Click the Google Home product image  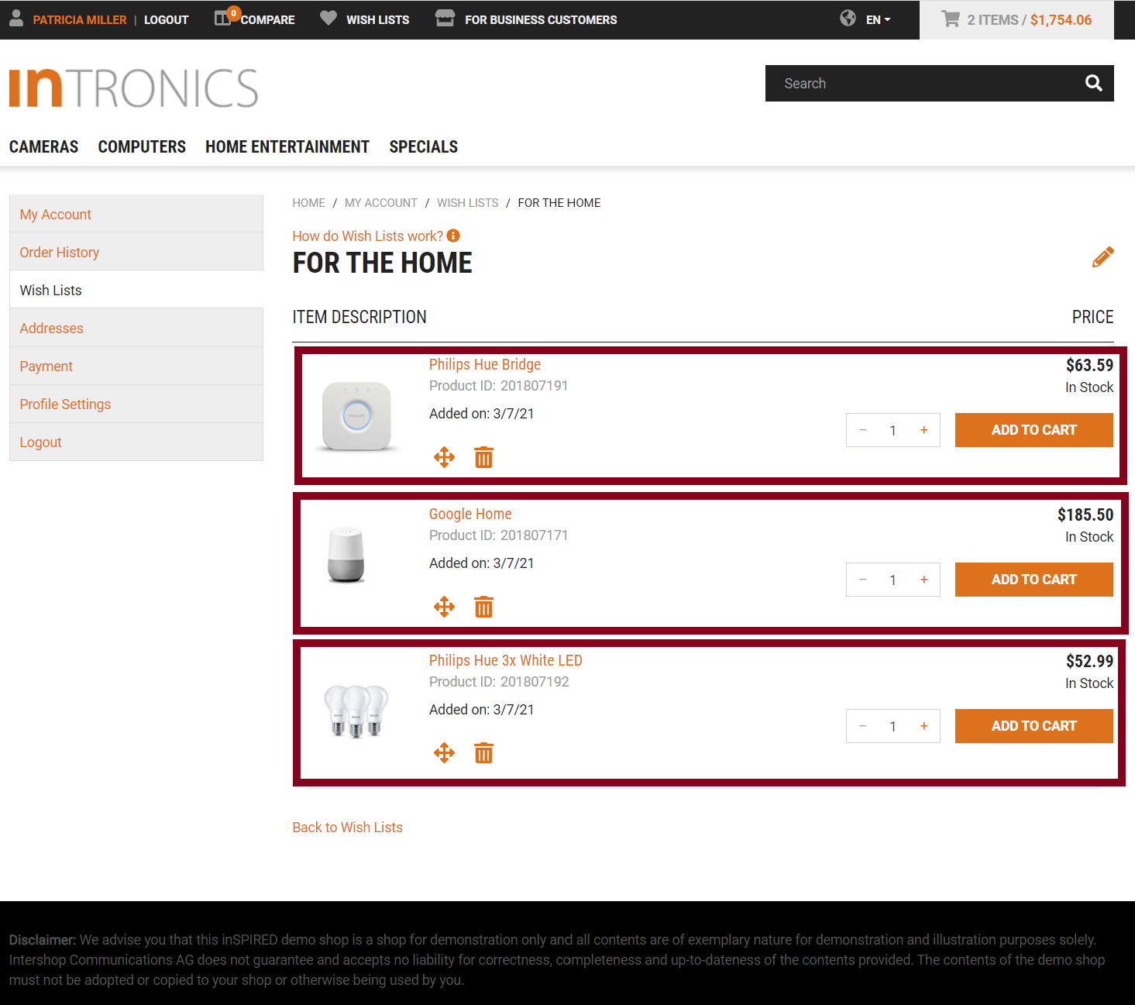click(346, 555)
